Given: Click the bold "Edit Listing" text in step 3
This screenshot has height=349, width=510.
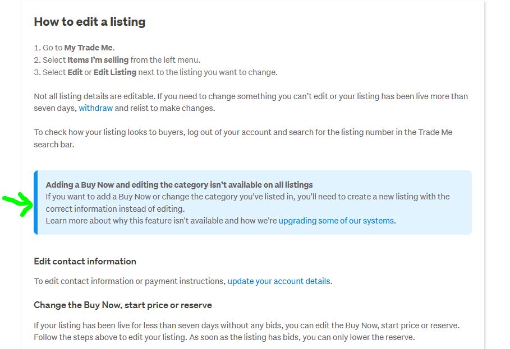Looking at the screenshot, I should pyautogui.click(x=114, y=72).
